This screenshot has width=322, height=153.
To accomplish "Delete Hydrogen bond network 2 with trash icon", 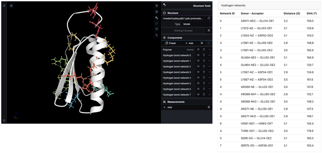I will coord(204,66).
